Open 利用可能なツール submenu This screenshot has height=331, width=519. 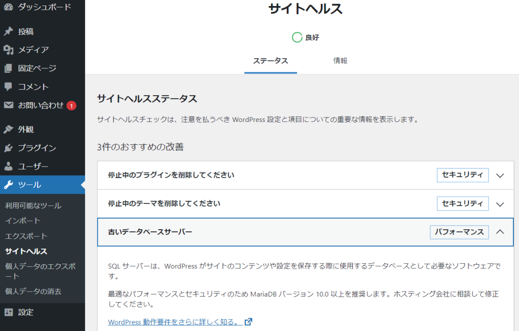pyautogui.click(x=33, y=205)
